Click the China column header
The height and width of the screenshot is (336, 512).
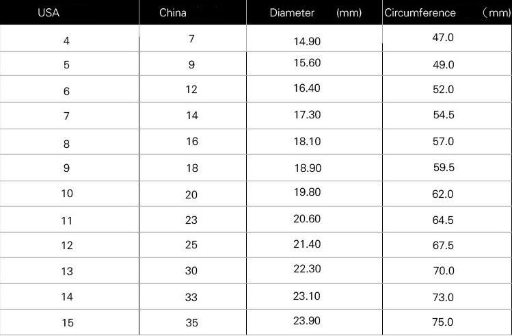[172, 13]
